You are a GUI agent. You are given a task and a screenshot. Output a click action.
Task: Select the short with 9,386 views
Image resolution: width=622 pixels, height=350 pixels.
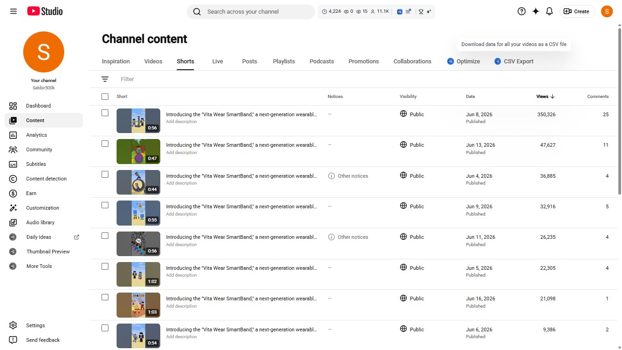click(105, 328)
